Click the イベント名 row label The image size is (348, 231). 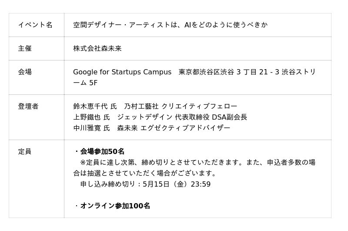click(x=35, y=25)
